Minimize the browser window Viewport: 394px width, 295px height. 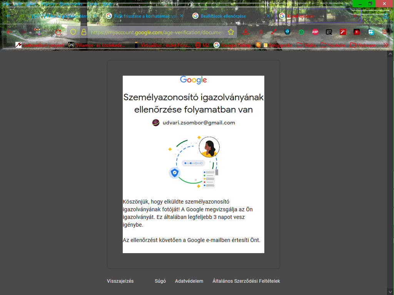360,4
